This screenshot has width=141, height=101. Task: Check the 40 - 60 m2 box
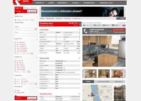coord(15,63)
